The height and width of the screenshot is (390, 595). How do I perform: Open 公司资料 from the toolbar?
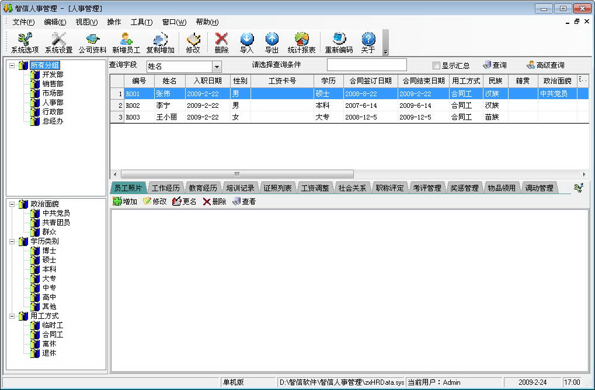point(92,43)
